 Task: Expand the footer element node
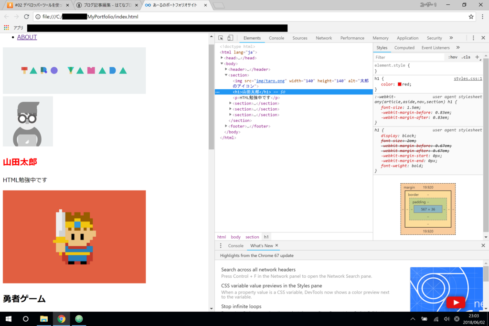coord(226,126)
